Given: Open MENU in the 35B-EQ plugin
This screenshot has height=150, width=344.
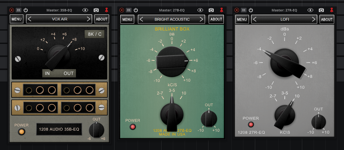Looking at the screenshot, I should (17, 19).
